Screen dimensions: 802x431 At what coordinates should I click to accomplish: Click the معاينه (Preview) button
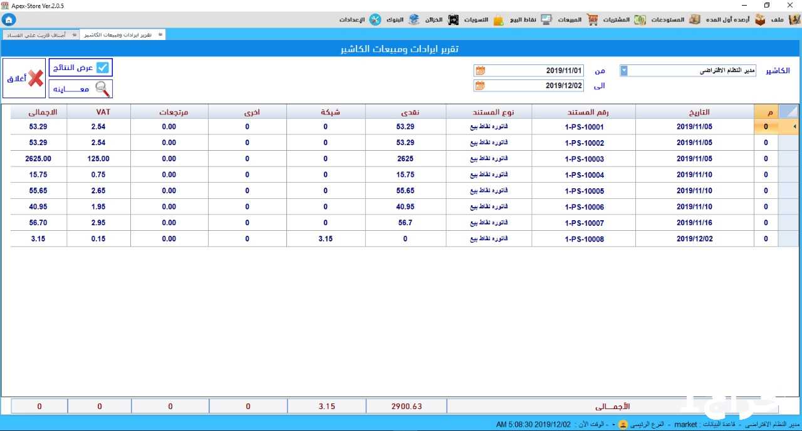point(81,89)
